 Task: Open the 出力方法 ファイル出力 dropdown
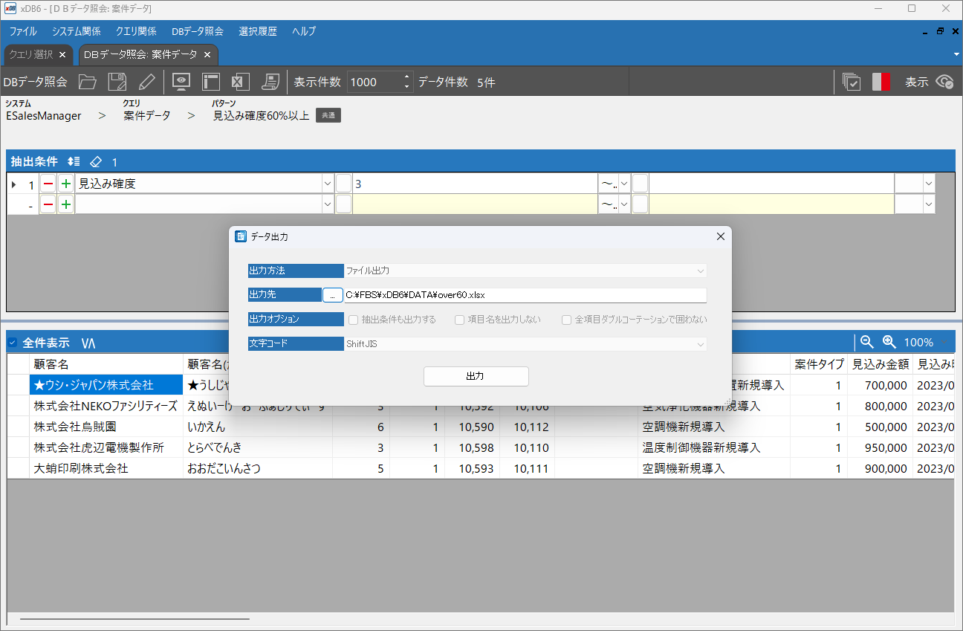(x=700, y=271)
